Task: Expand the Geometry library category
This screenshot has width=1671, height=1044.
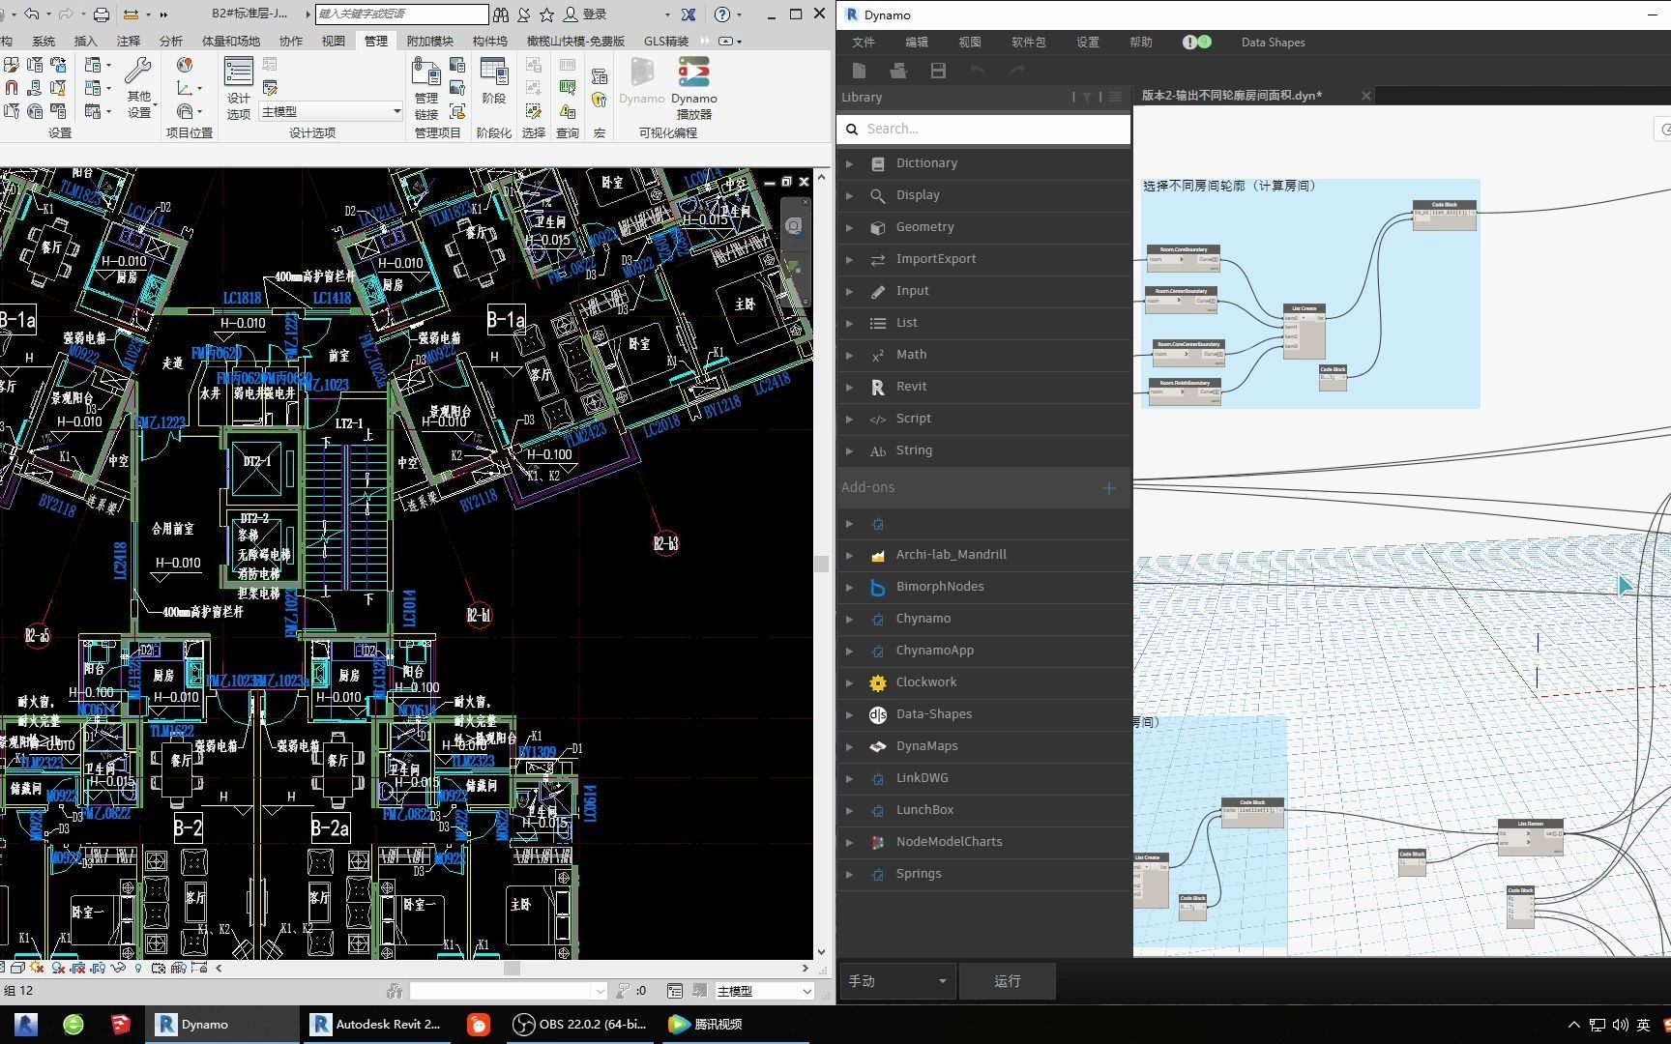Action: (924, 227)
